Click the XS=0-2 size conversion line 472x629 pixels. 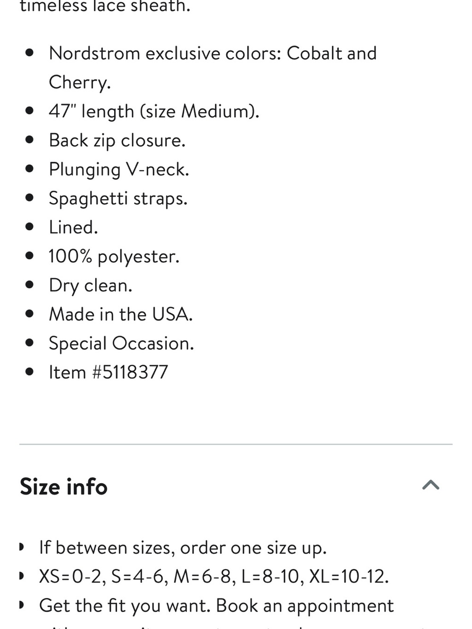pyautogui.click(x=214, y=576)
